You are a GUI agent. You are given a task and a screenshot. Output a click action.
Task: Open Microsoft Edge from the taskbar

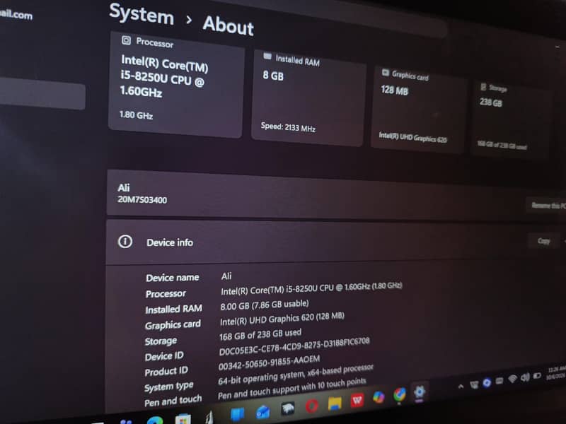[155, 420]
